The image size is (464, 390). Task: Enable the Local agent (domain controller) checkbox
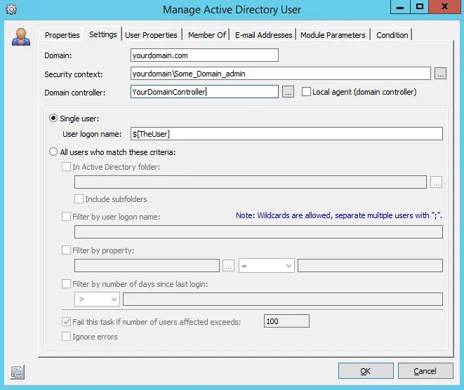(307, 92)
